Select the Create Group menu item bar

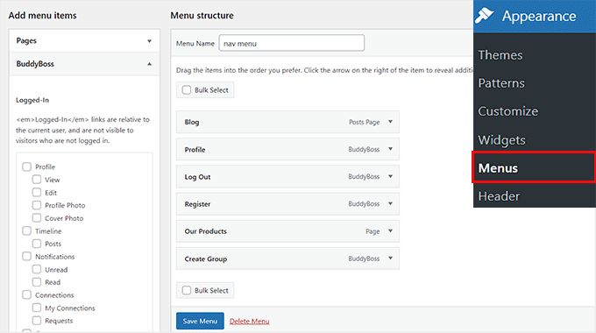tap(287, 259)
